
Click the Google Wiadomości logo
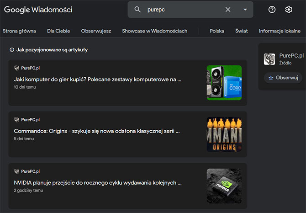tap(38, 10)
